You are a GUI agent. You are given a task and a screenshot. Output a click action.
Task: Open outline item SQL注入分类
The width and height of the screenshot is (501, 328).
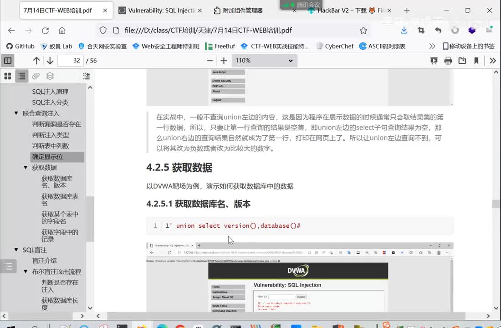coord(50,102)
